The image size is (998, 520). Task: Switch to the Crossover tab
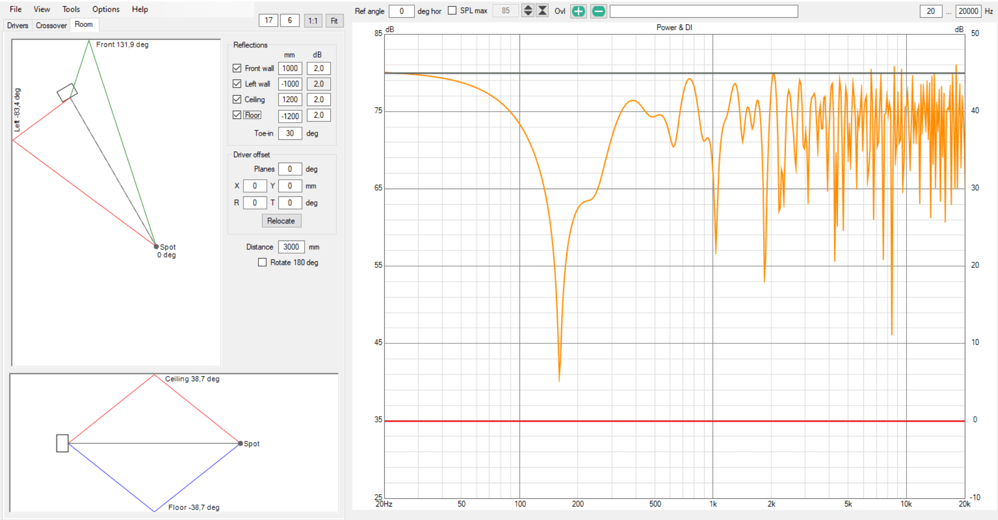pyautogui.click(x=51, y=25)
